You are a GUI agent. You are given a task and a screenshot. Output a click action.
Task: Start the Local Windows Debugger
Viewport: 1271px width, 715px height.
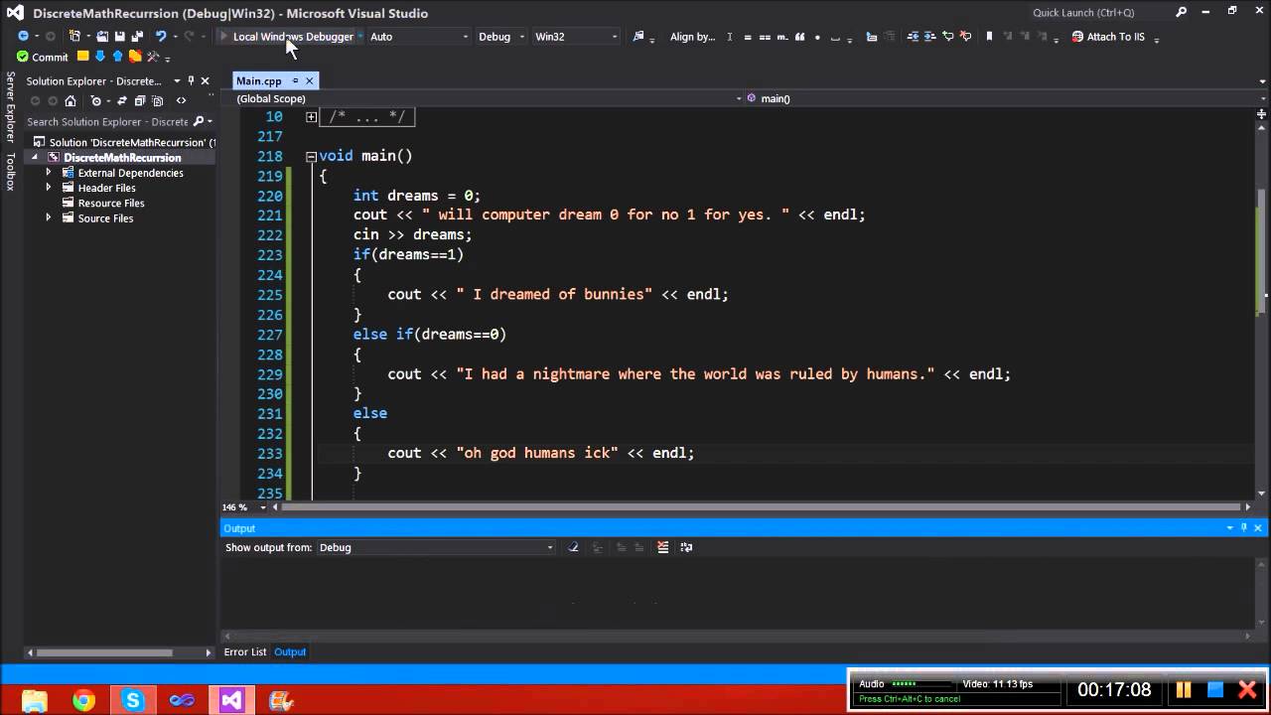(x=286, y=37)
